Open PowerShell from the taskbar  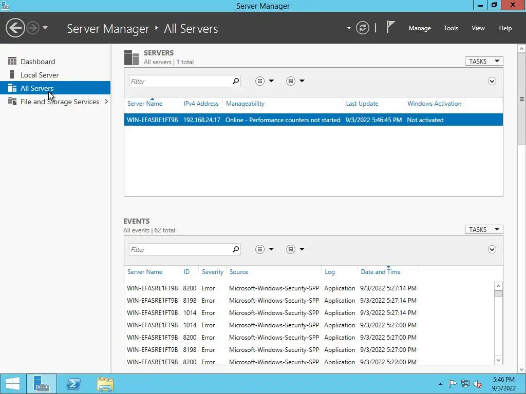point(73,384)
